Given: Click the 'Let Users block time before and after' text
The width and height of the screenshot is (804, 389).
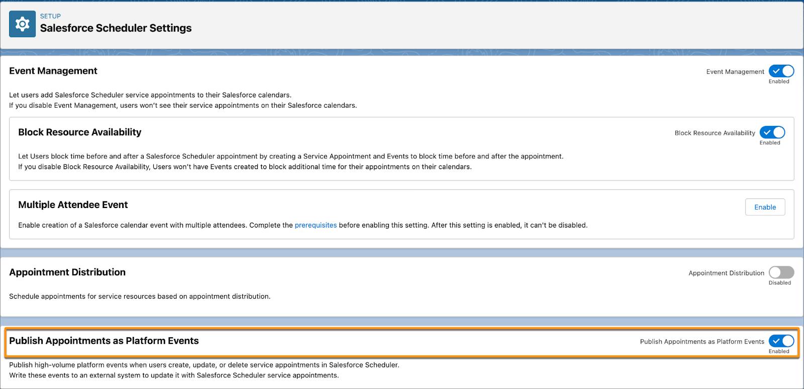Looking at the screenshot, I should tap(291, 156).
